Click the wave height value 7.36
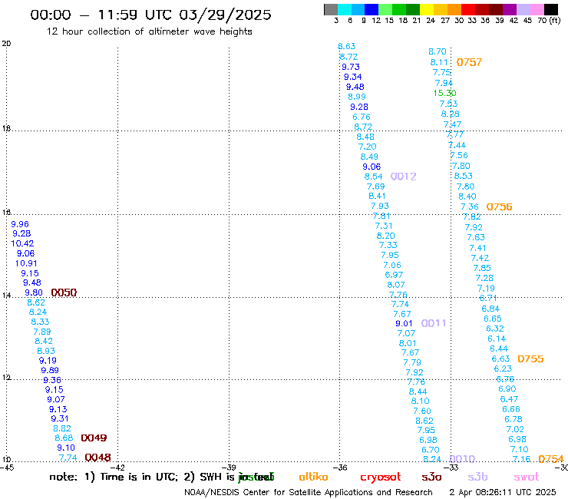This screenshot has width=568, height=499. [470, 207]
